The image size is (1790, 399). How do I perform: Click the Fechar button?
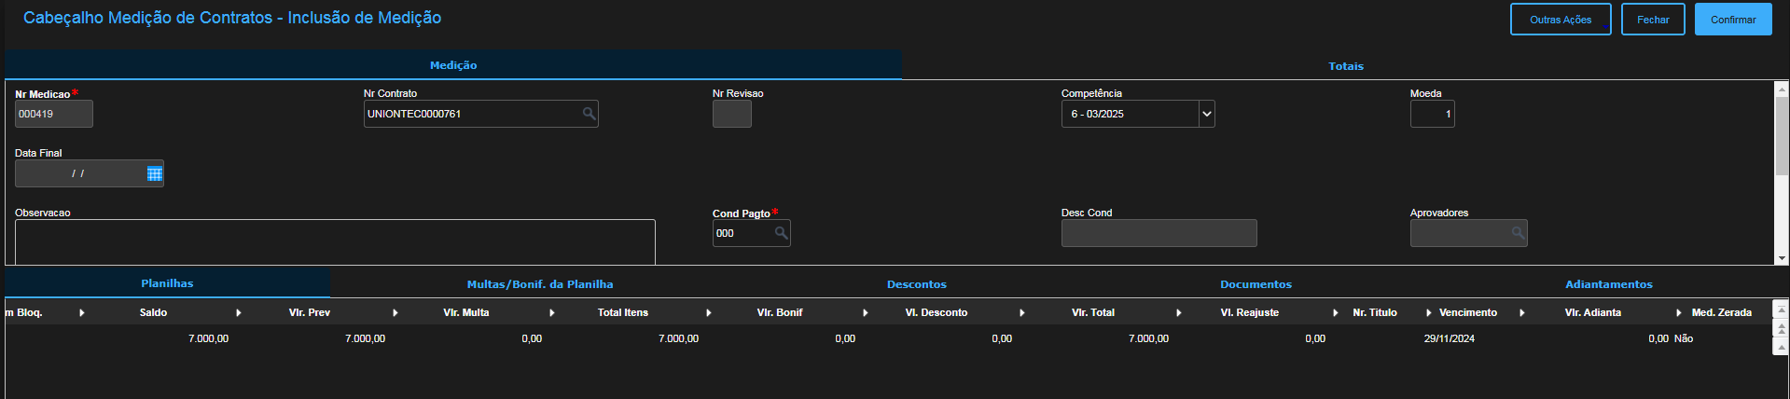[x=1652, y=20]
